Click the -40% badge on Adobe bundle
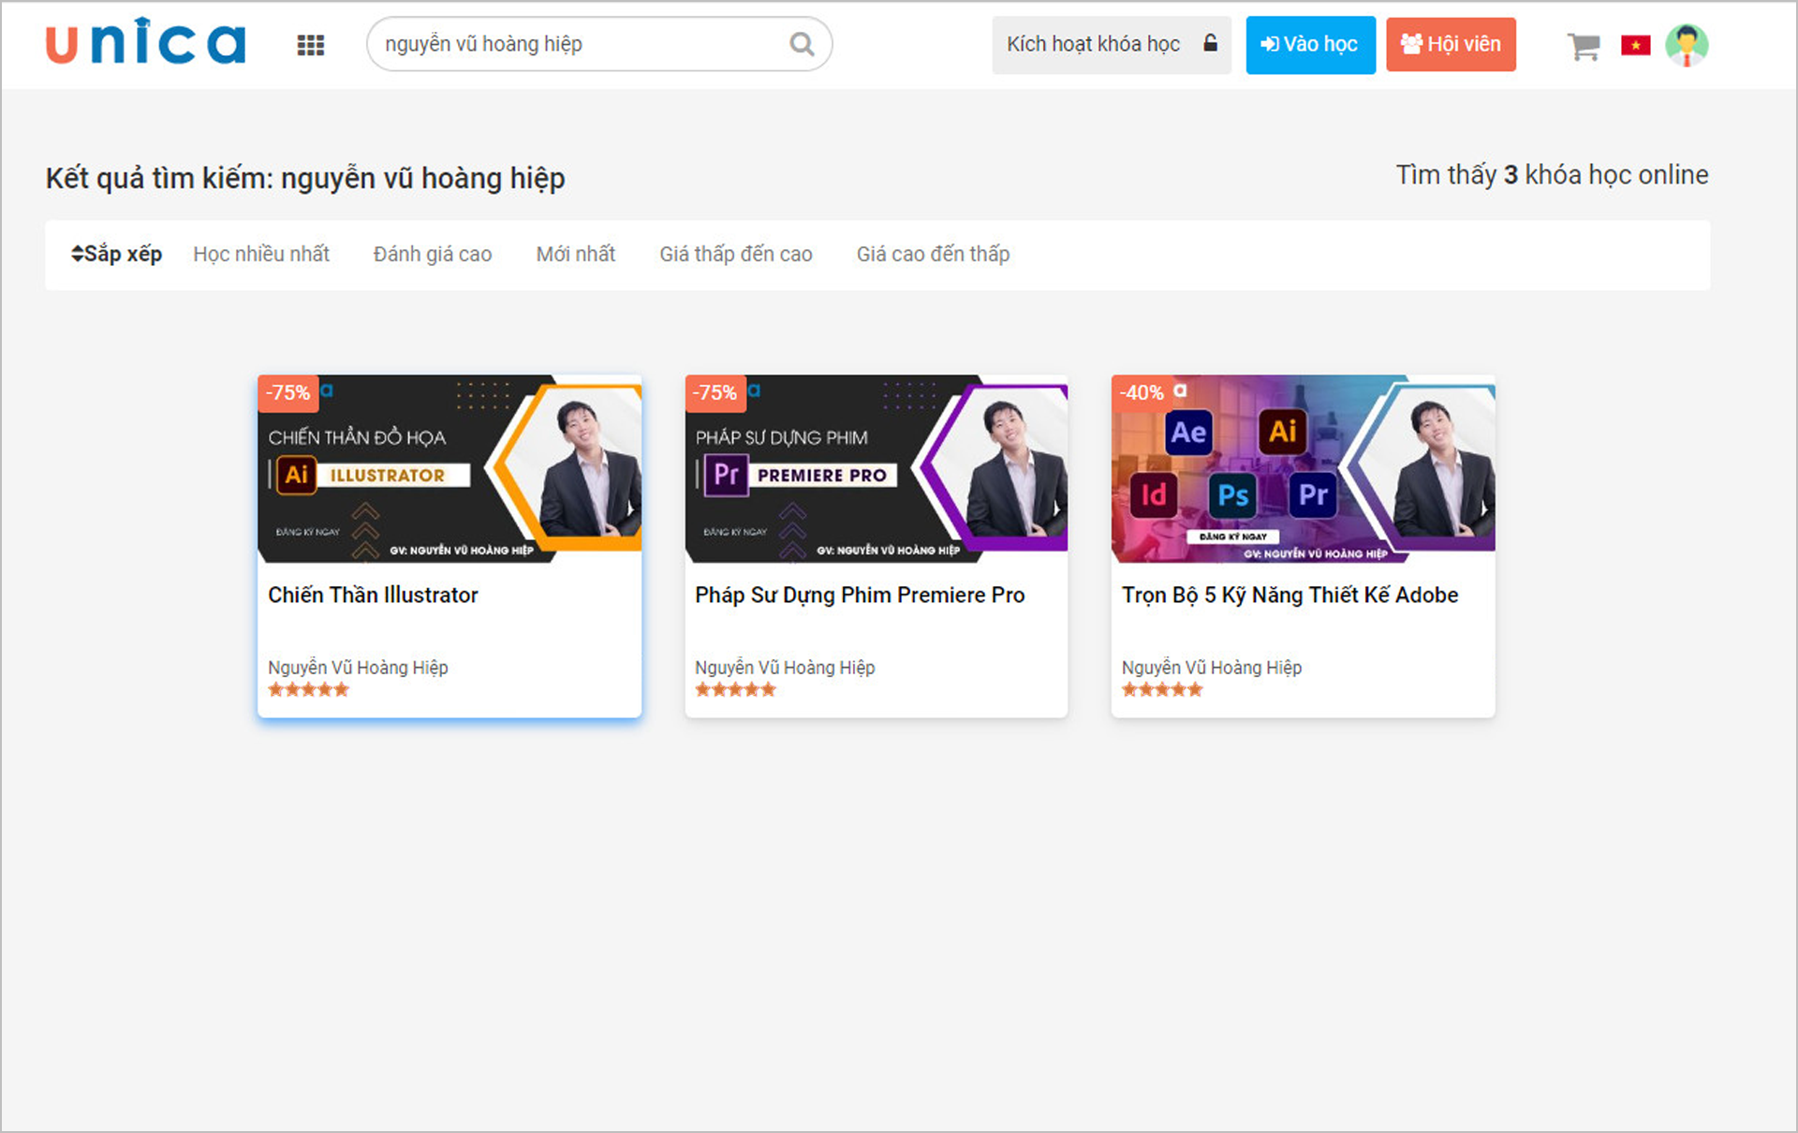 [1142, 392]
